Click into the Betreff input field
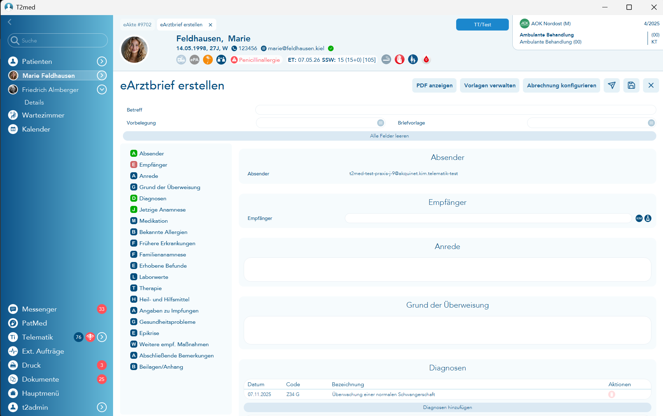This screenshot has height=416, width=663. 455,110
